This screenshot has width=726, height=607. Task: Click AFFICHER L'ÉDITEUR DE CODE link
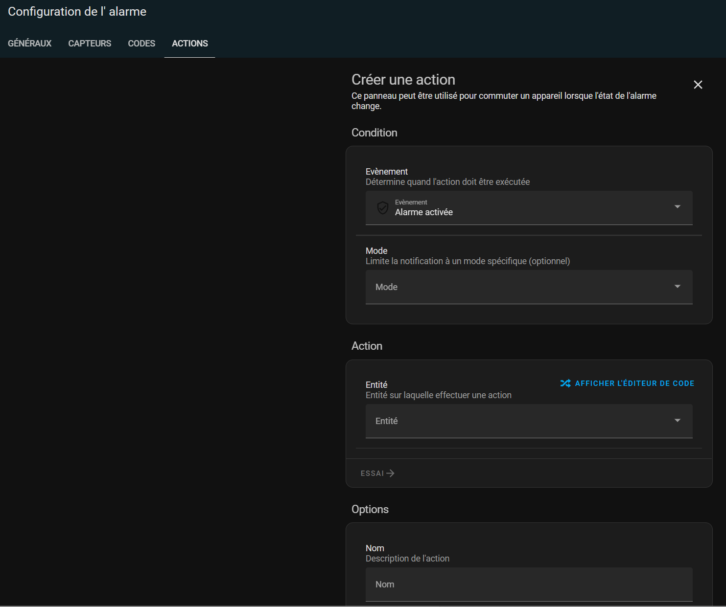pos(634,383)
